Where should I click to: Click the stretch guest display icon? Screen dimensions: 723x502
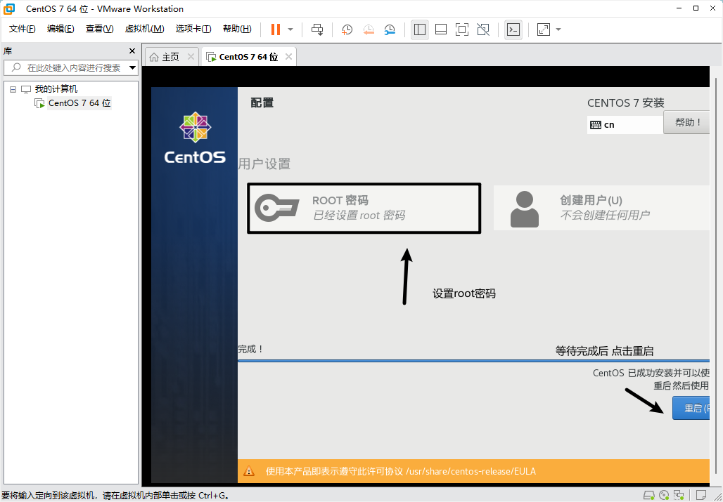pos(544,29)
